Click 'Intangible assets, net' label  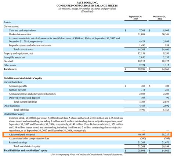pyautogui.click(x=14, y=57)
